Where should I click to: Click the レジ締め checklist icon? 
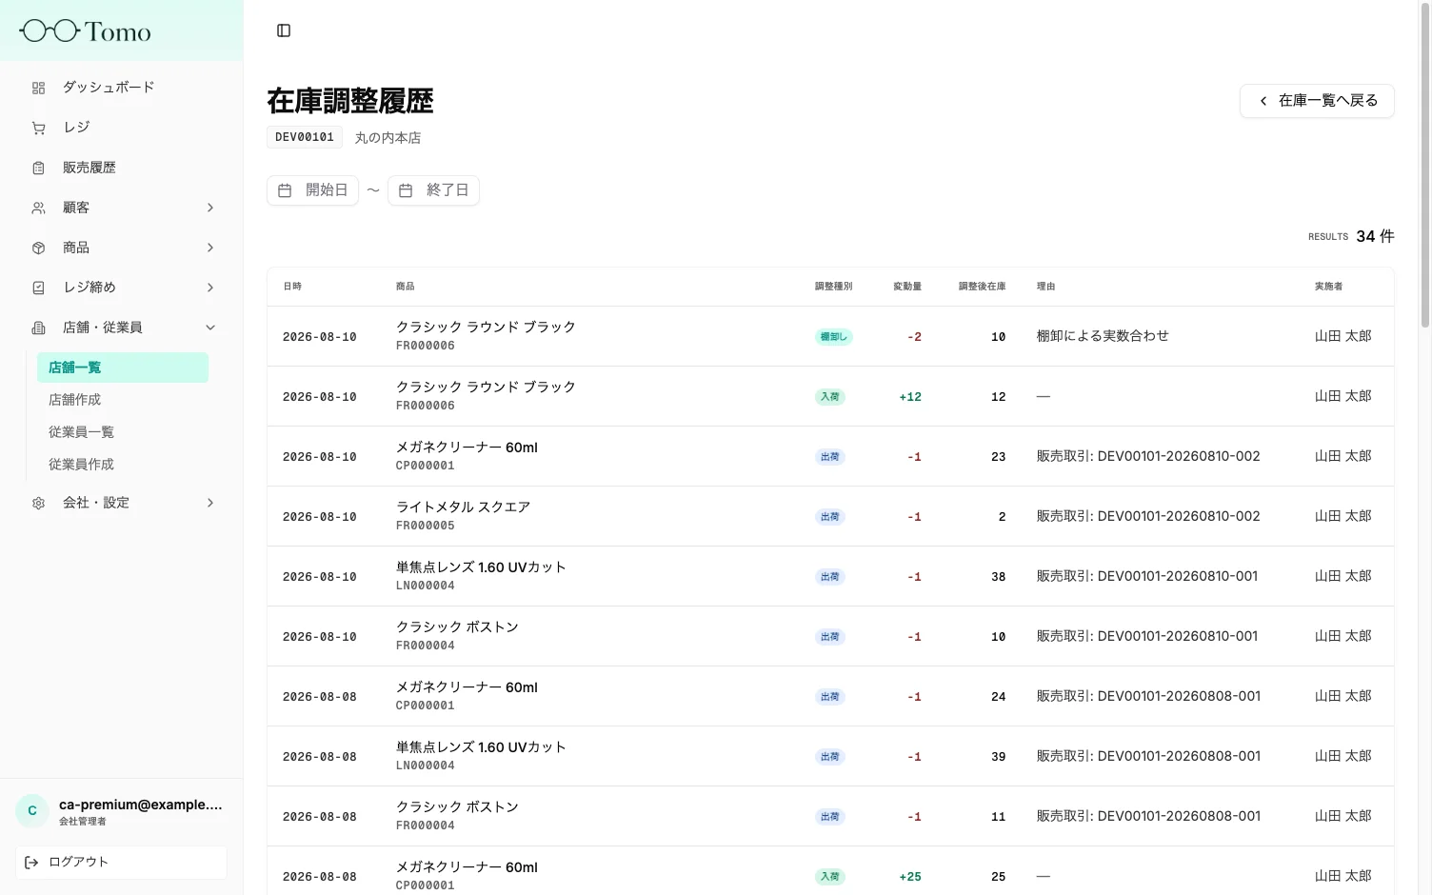(38, 288)
